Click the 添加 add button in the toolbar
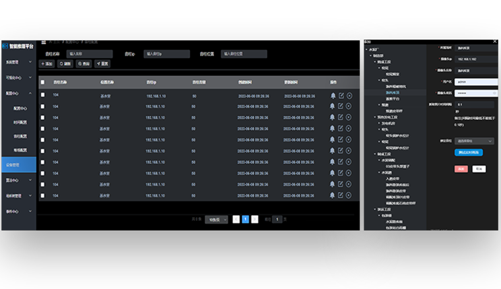The image size is (501, 289). click(47, 63)
